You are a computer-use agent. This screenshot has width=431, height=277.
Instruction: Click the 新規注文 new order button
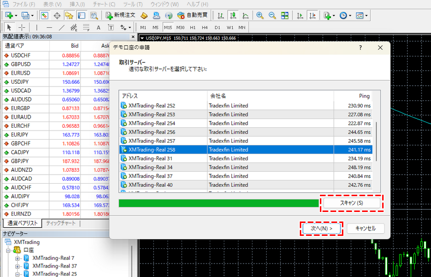tap(120, 15)
